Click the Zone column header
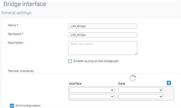This screenshot has height=108, width=181. click(122, 83)
